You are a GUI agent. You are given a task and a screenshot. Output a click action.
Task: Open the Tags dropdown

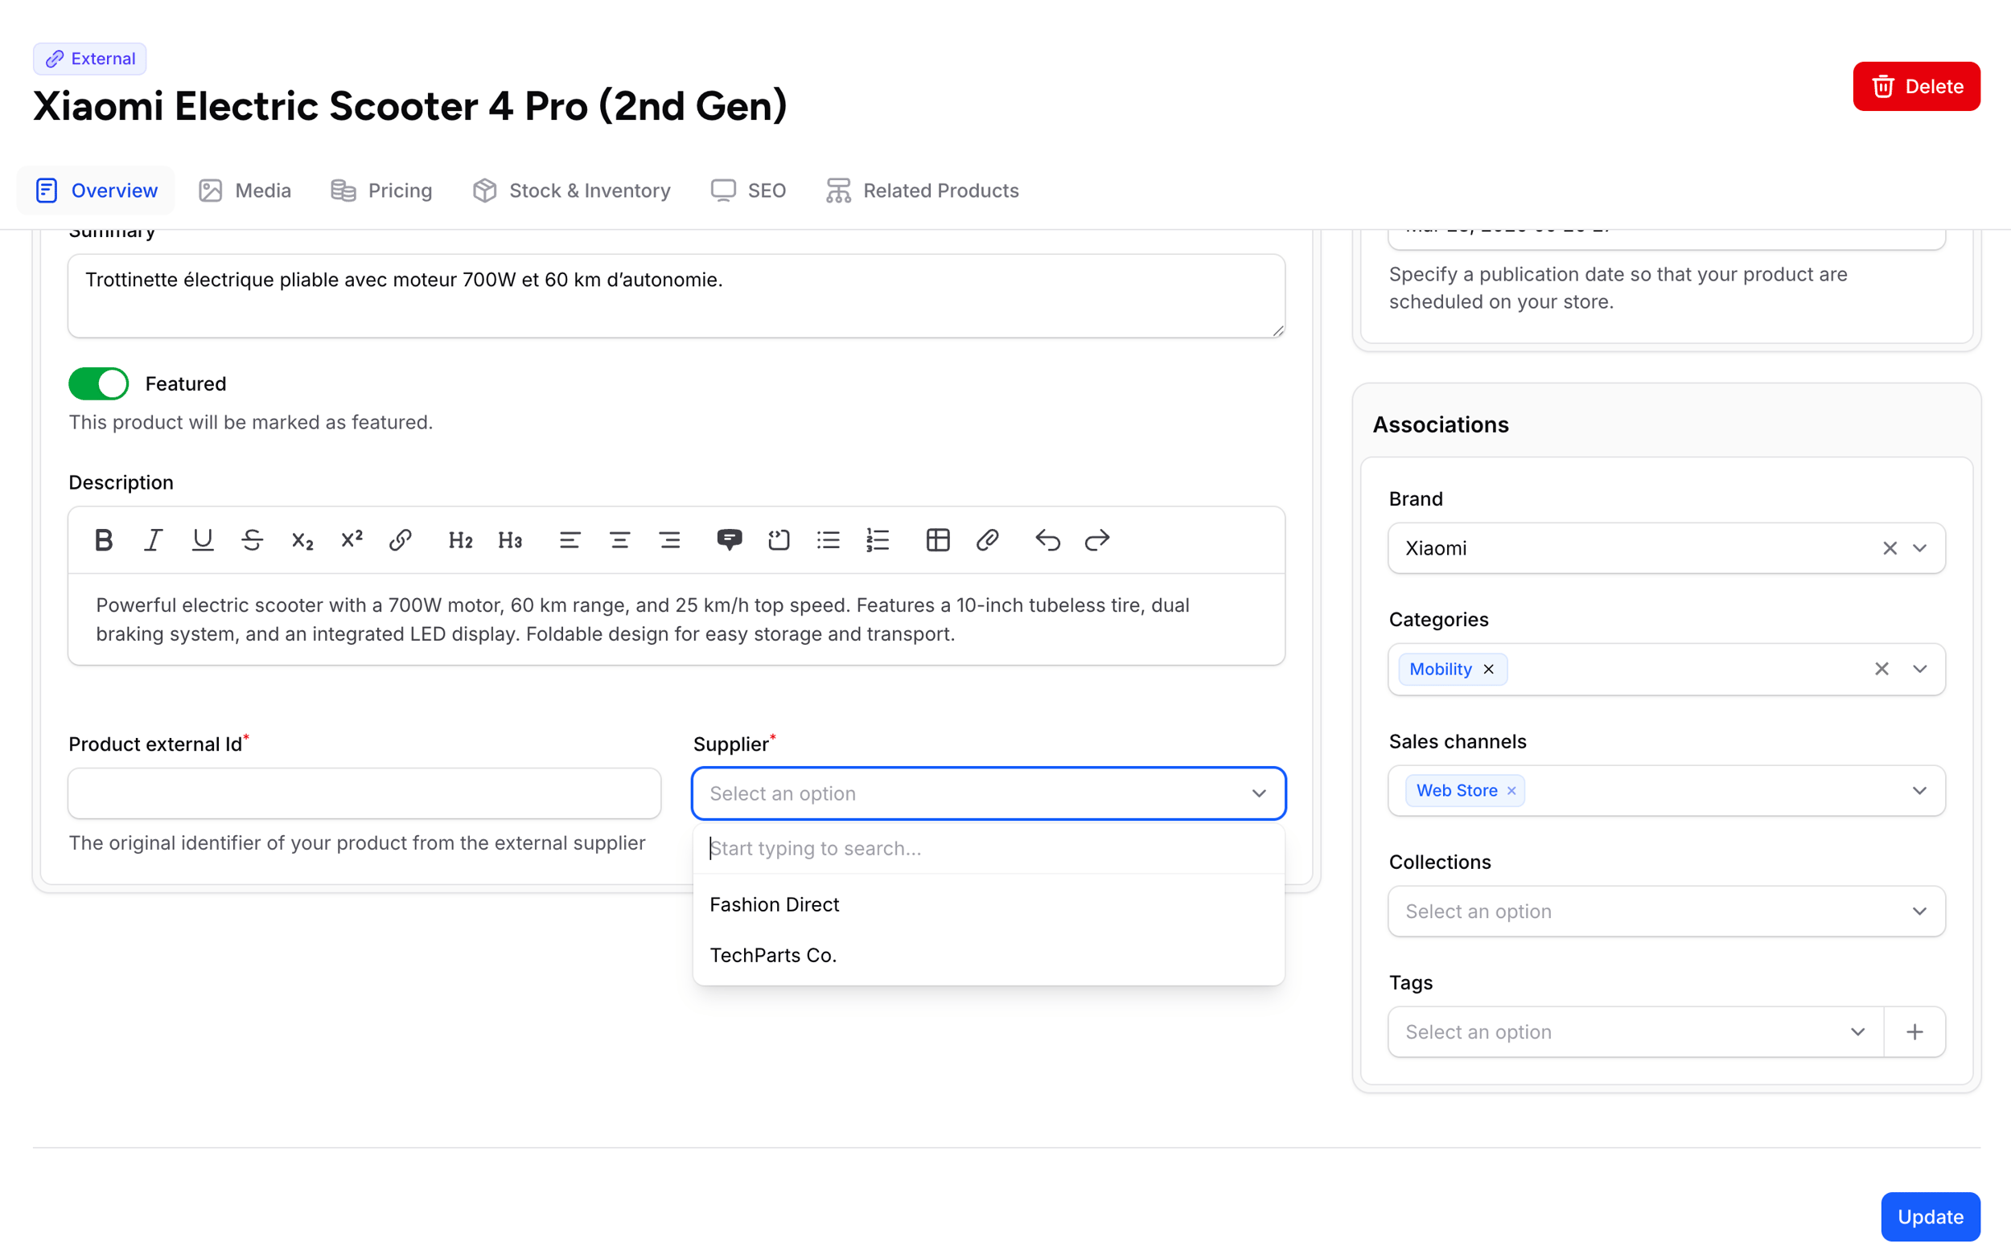click(1635, 1031)
